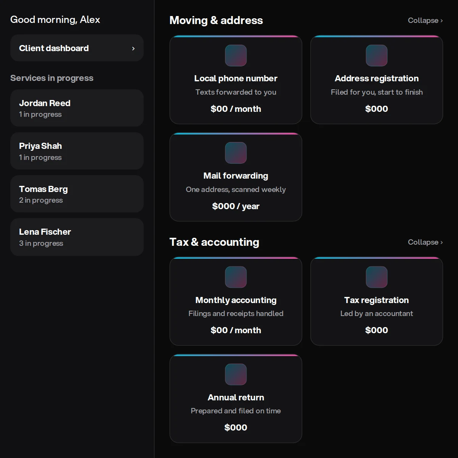Click '2 in progress' under Tomas Berg
This screenshot has height=458, width=458.
click(x=41, y=200)
